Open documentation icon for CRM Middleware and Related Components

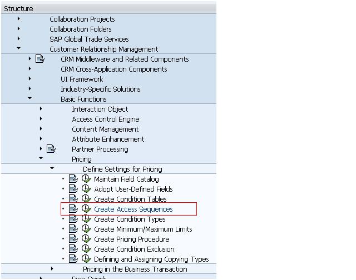(x=40, y=59)
